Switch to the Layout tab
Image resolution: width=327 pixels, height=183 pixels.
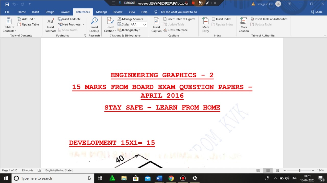tap(65, 12)
